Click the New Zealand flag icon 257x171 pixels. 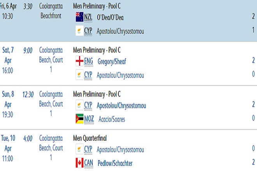point(79,17)
